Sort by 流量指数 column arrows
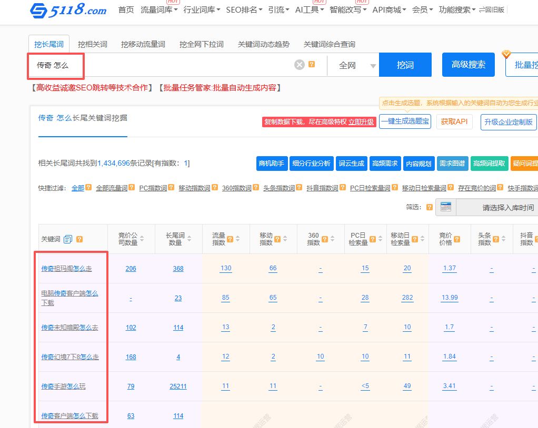This screenshot has width=538, height=428. 238,239
